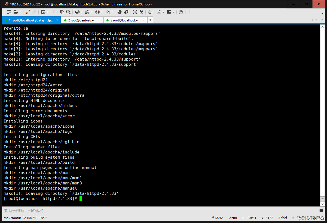
Task: Click the file transfer icon
Action: 87,12
